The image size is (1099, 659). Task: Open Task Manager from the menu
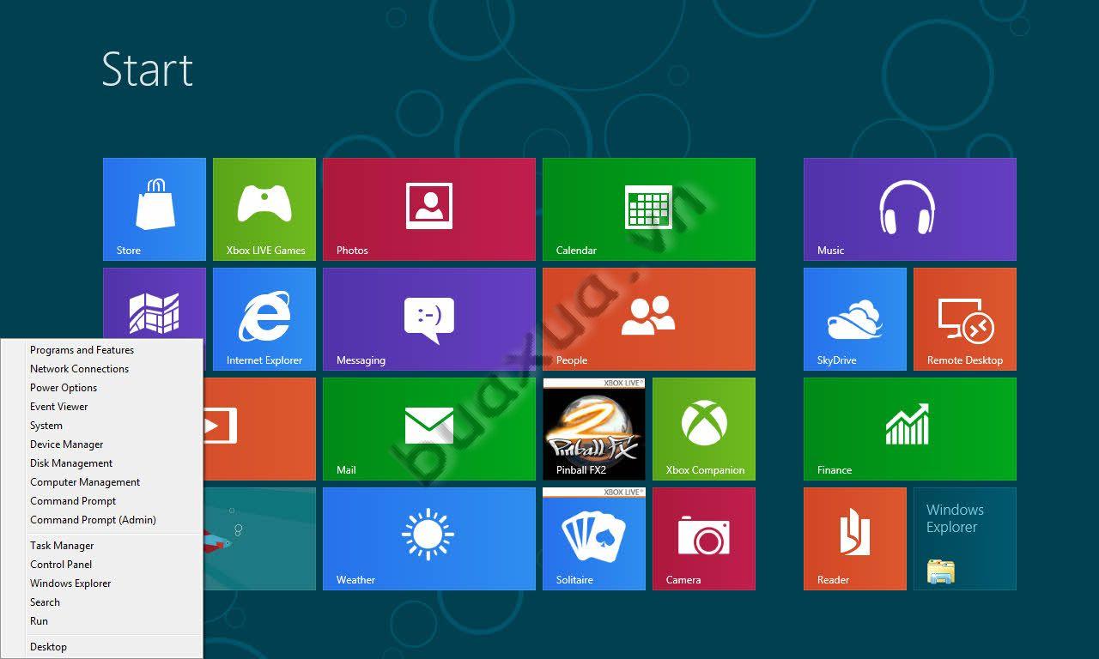coord(102,546)
